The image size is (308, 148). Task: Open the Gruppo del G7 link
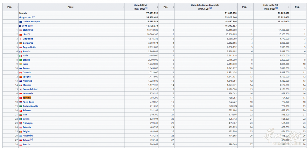pos(27,17)
